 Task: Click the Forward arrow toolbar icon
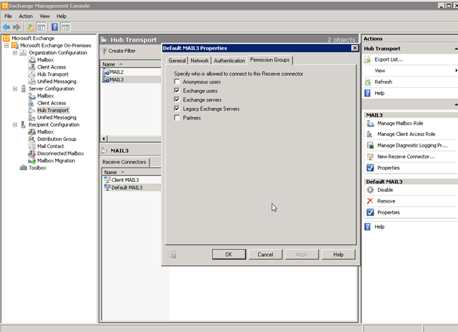click(16, 27)
